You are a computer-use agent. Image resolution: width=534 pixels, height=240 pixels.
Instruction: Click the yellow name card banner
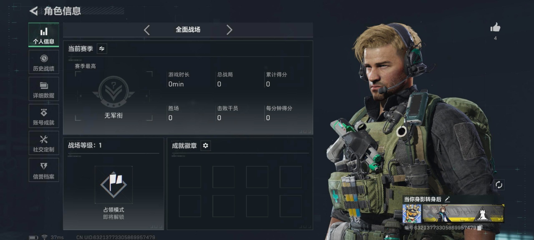point(463,214)
